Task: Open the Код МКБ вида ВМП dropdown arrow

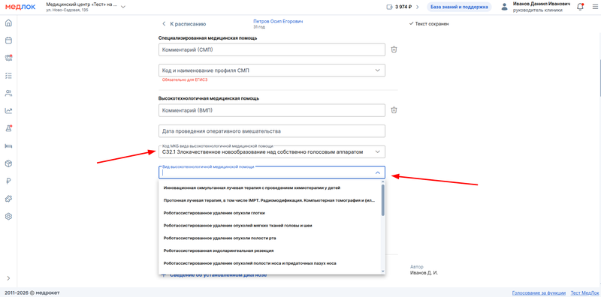Action: tap(378, 152)
